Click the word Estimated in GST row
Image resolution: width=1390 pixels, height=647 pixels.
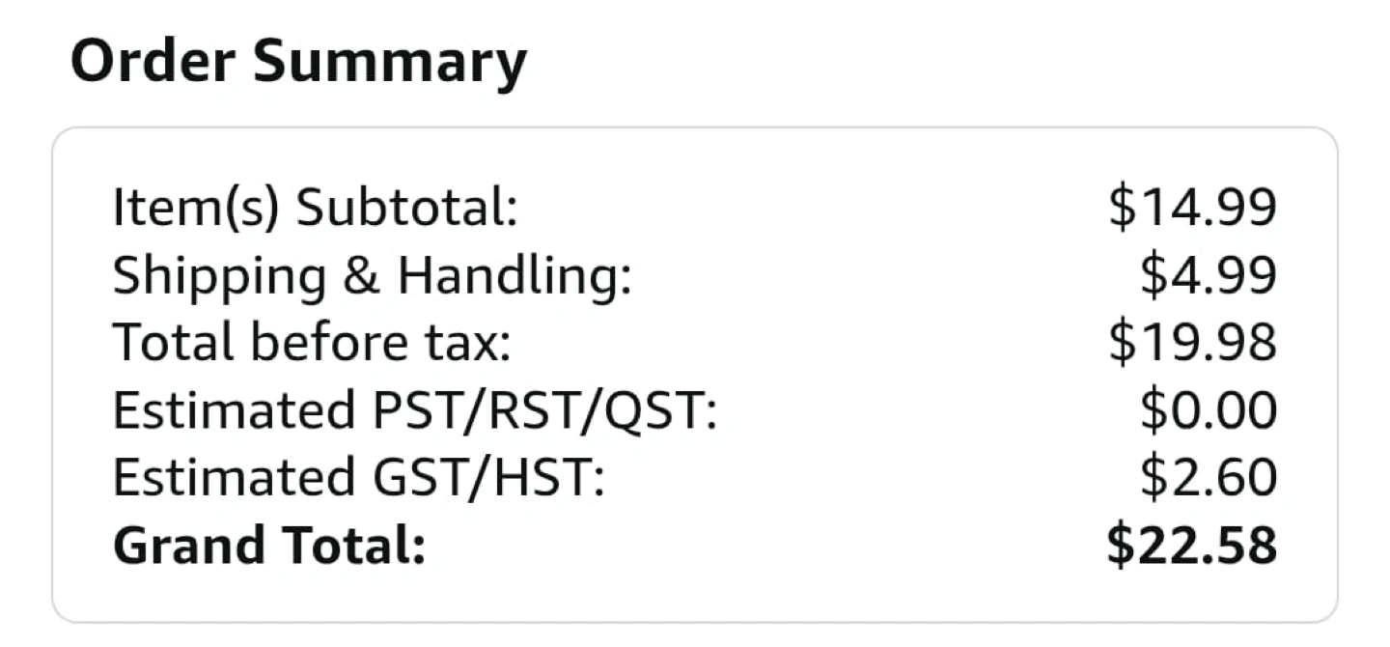tap(233, 478)
